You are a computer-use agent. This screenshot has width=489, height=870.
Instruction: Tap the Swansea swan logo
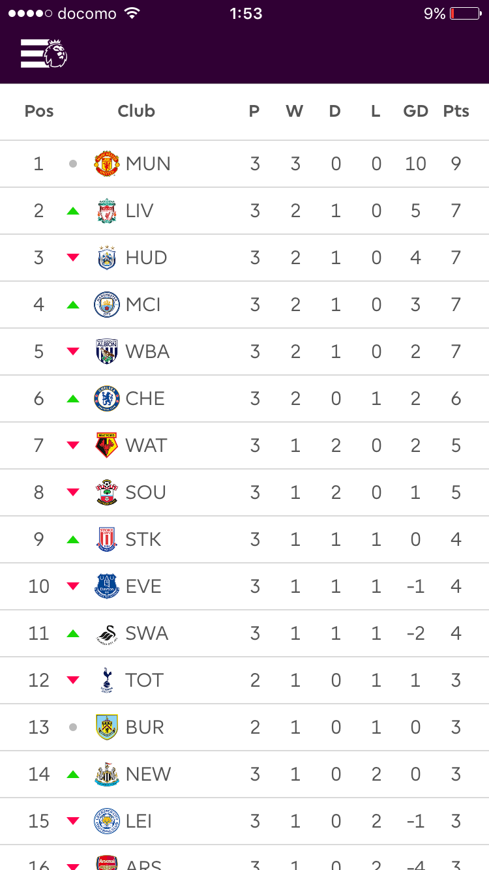pyautogui.click(x=107, y=633)
